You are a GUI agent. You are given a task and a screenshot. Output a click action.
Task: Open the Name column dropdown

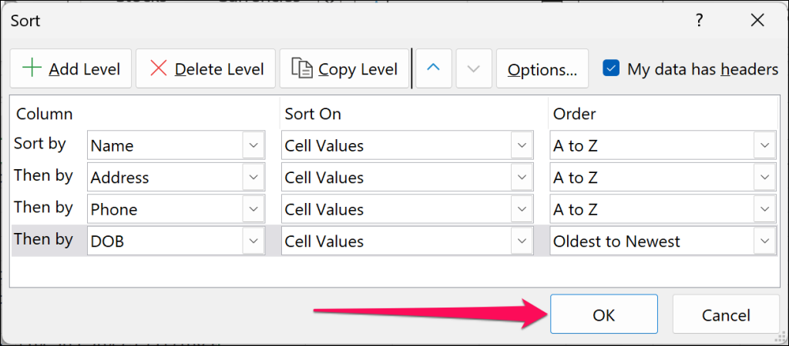tap(253, 145)
